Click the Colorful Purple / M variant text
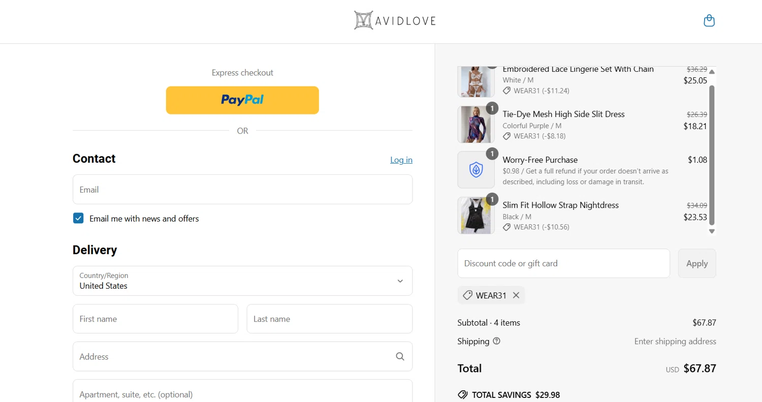Viewport: 762px width, 402px height. [x=532, y=126]
